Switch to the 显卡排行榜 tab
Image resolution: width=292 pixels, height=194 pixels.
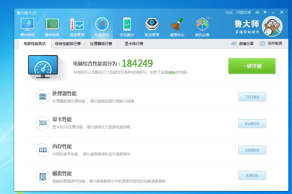coord(134,44)
